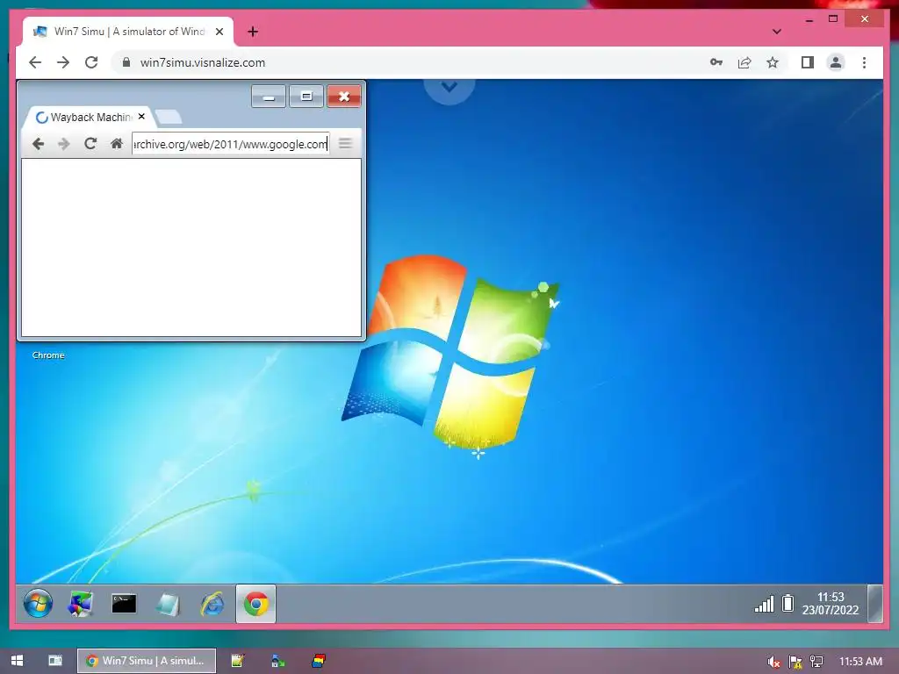The height and width of the screenshot is (674, 899).
Task: Close the simulated Chrome window with red X
Action: tap(344, 97)
